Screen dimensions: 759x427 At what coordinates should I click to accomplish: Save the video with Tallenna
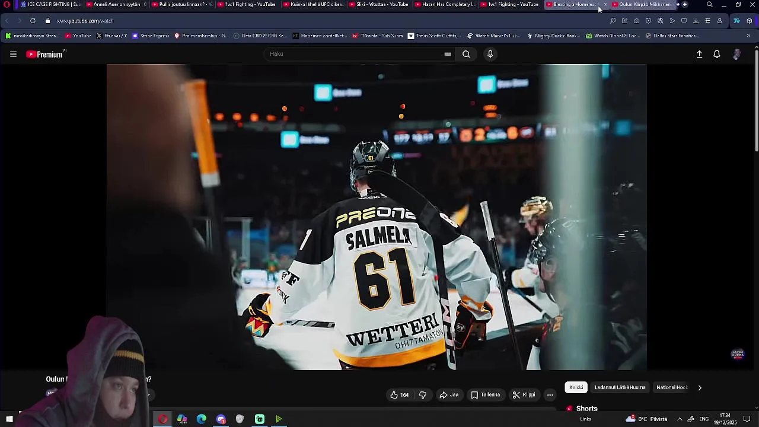pos(486,395)
